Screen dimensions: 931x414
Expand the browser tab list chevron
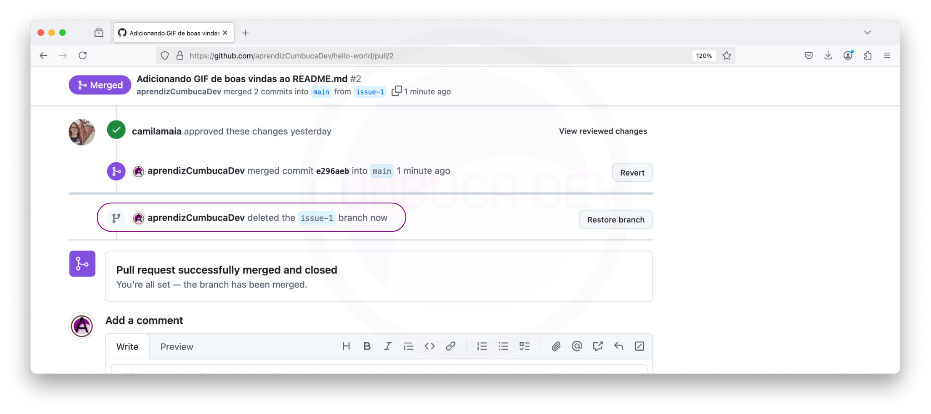coord(867,33)
